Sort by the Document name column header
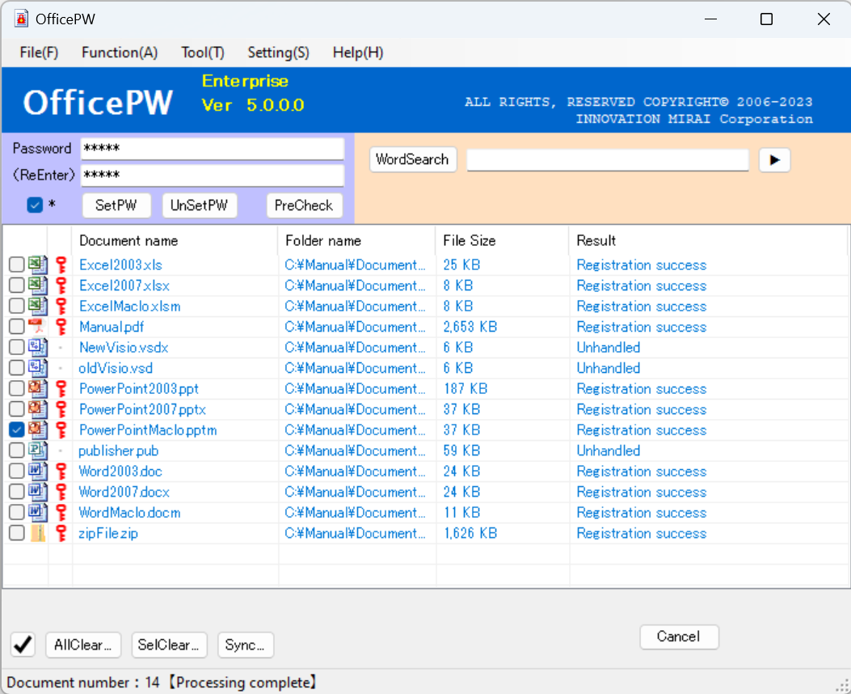Viewport: 851px width, 694px height. coord(175,240)
